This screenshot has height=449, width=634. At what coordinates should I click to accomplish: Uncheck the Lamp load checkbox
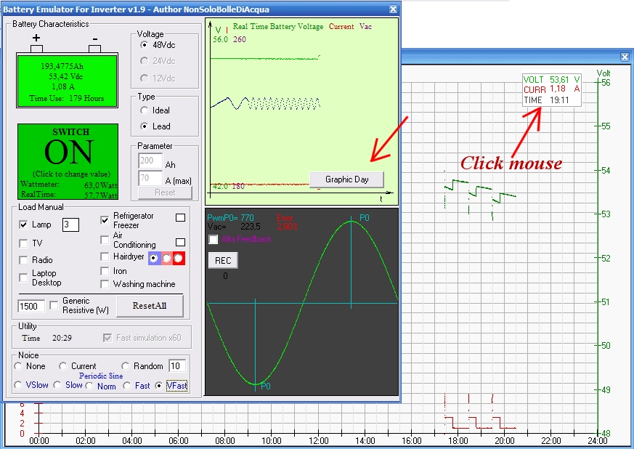23,225
